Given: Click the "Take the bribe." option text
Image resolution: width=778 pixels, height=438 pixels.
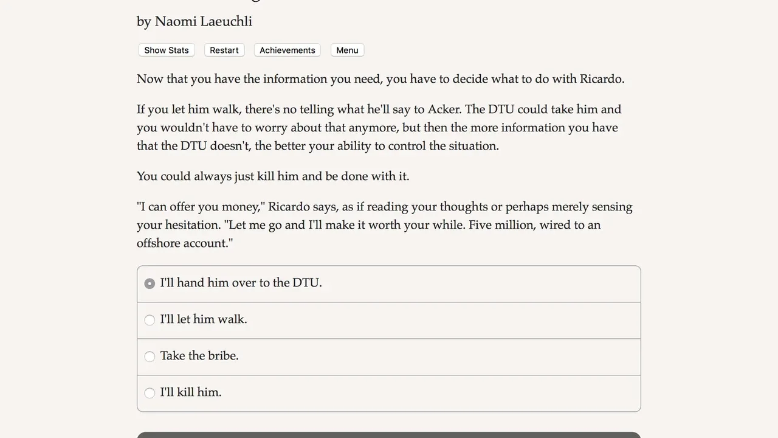Looking at the screenshot, I should click(199, 356).
